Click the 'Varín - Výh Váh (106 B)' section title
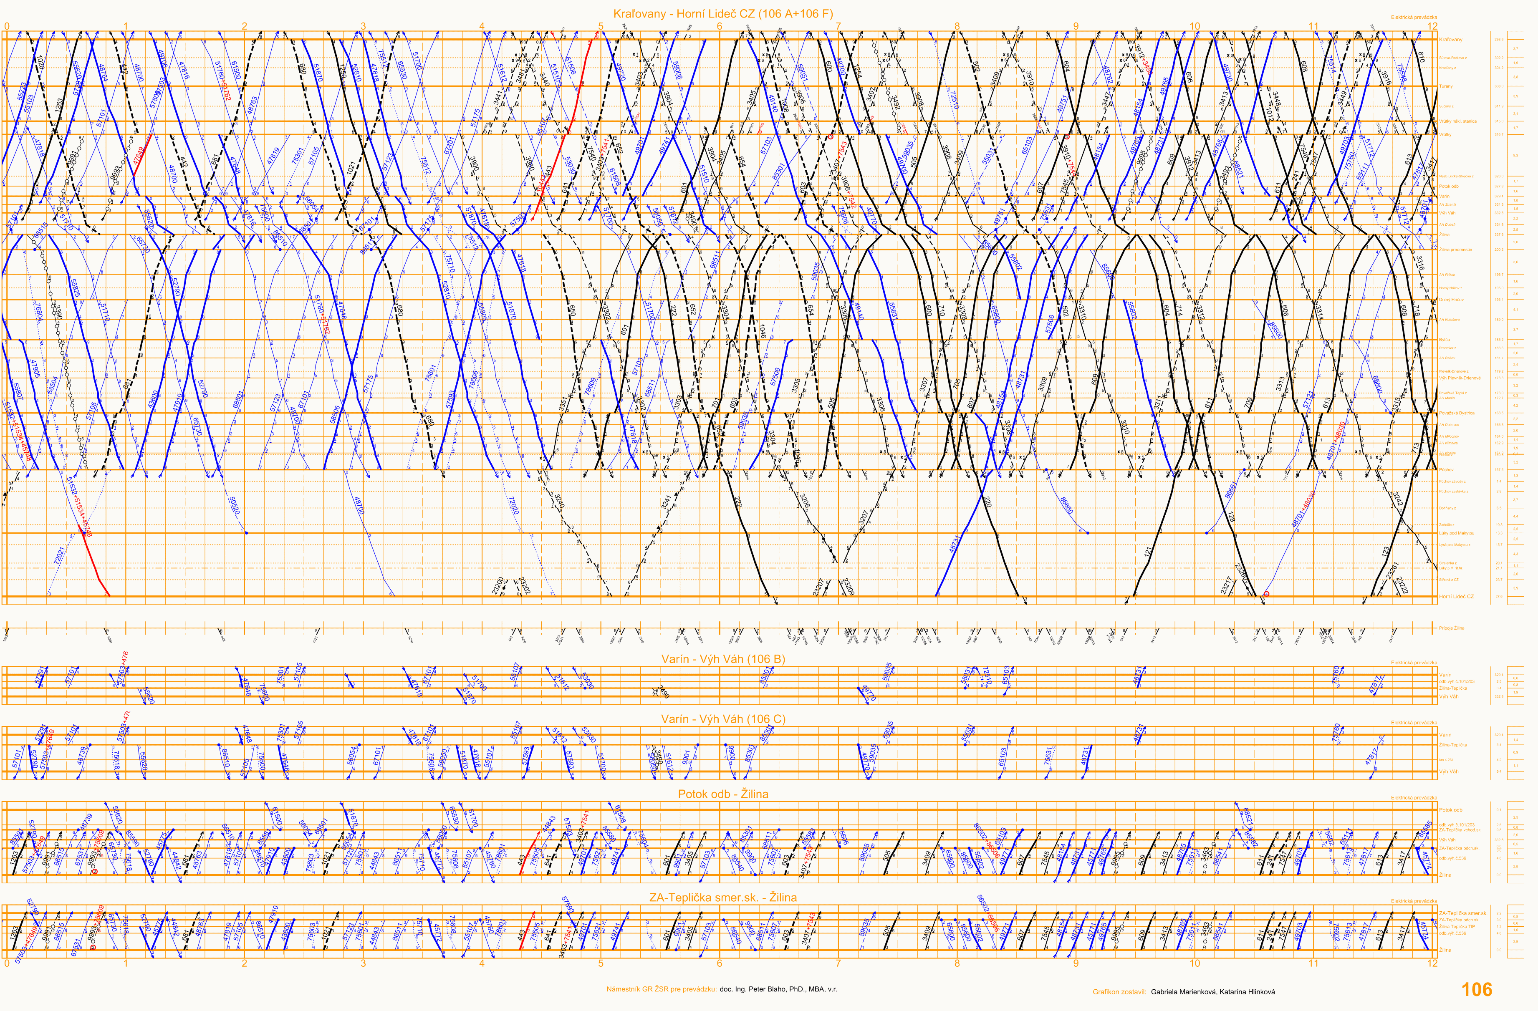The image size is (1538, 1011). click(x=723, y=659)
